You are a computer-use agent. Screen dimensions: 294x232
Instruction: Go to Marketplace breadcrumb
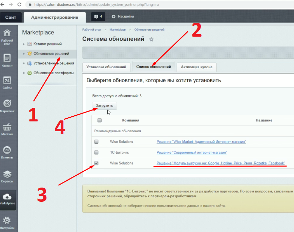(x=118, y=30)
